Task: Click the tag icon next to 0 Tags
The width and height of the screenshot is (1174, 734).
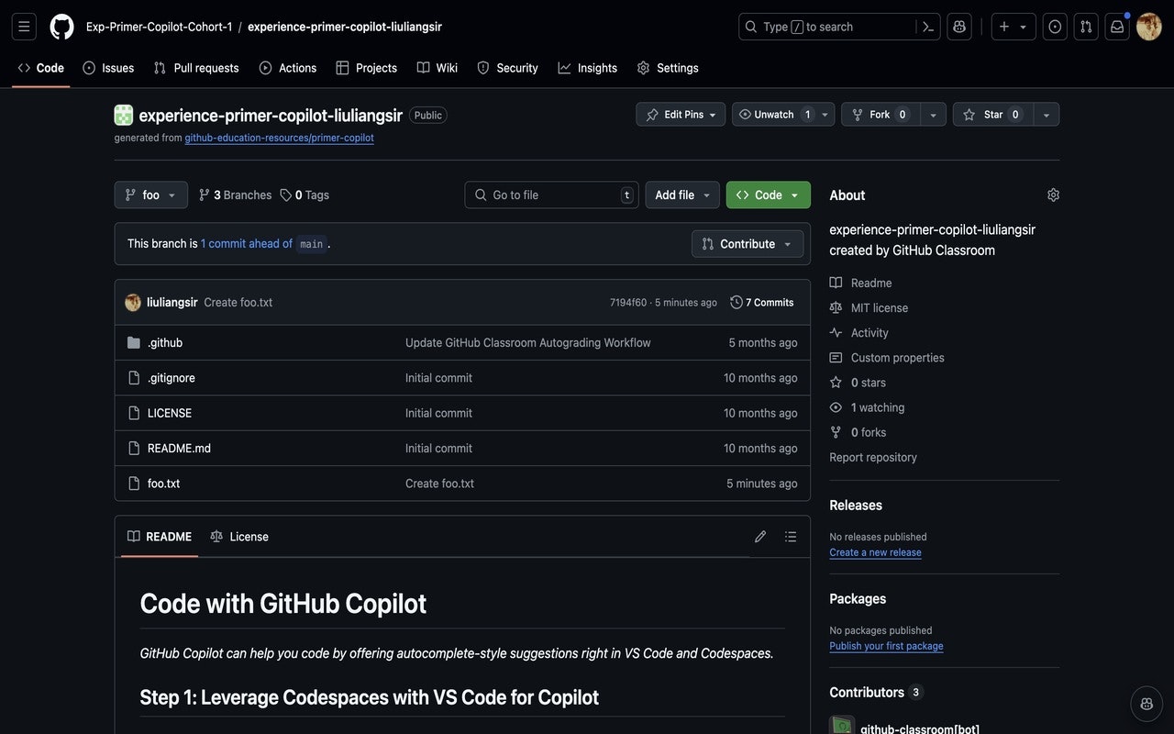Action: coord(286,195)
